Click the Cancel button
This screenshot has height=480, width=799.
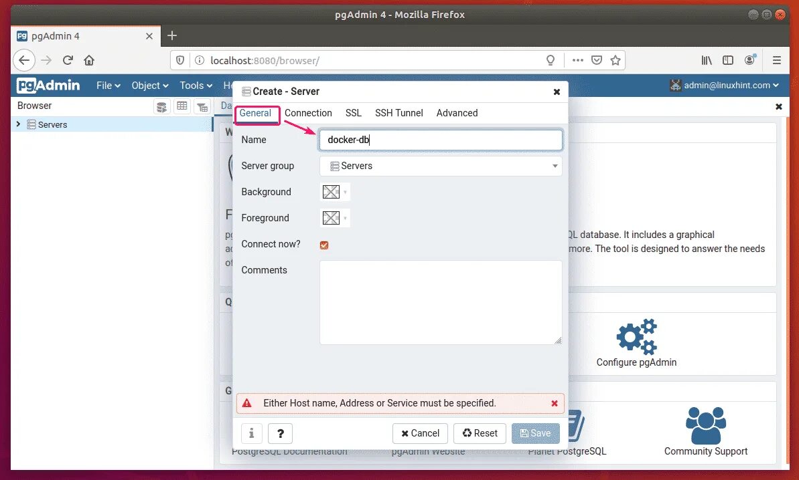coord(420,433)
